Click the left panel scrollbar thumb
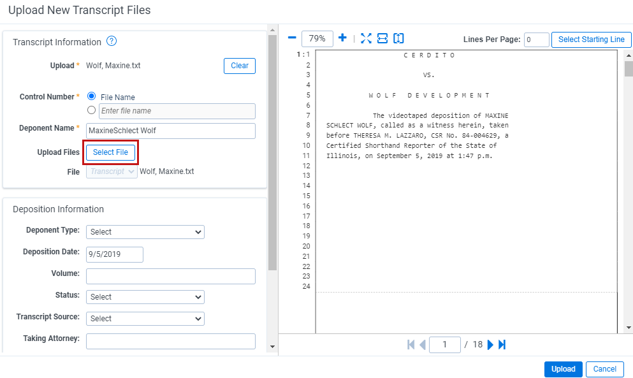 [272, 152]
